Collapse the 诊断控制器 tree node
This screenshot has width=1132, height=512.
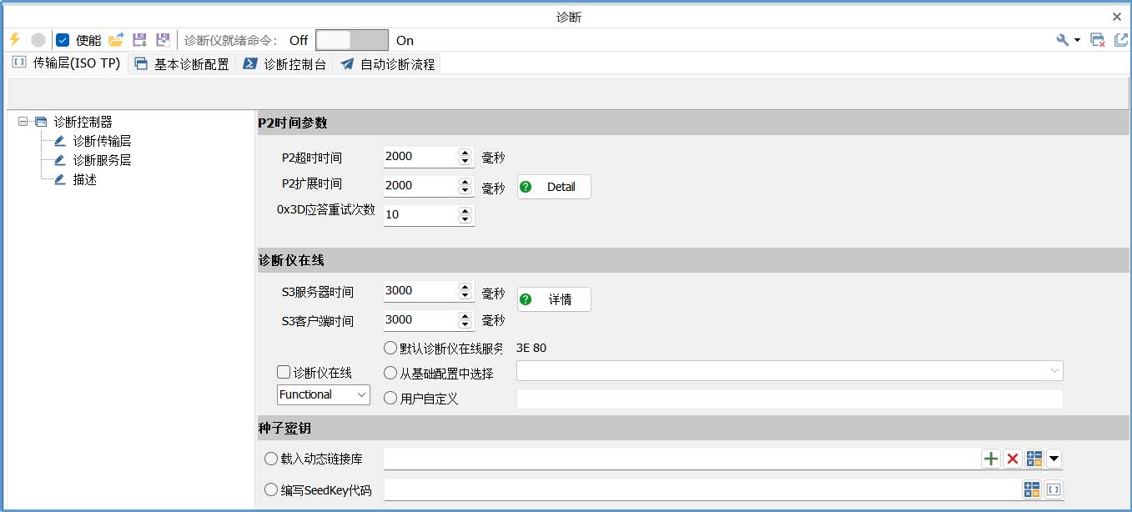[x=23, y=123]
